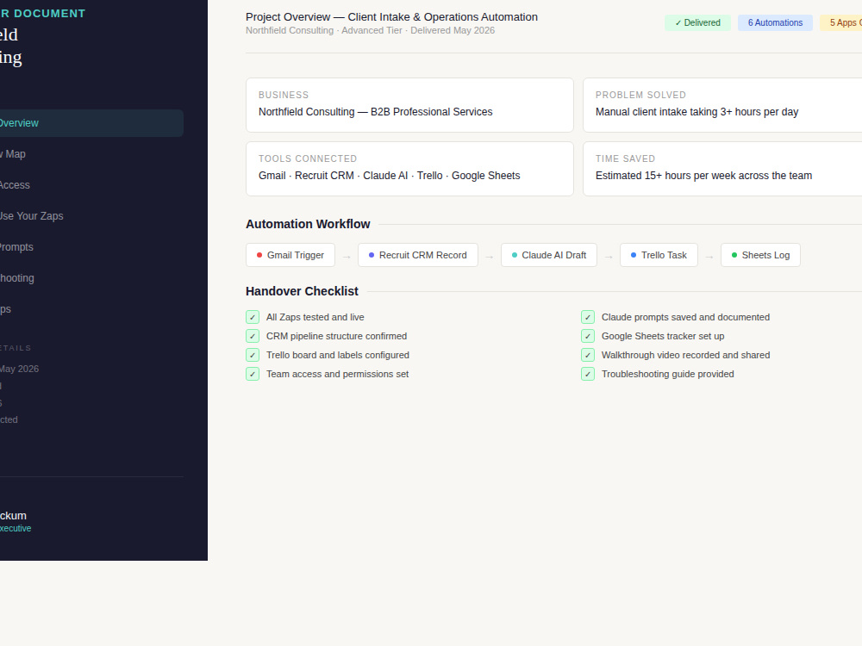
Task: Click the Tools Connected info card
Action: [409, 169]
